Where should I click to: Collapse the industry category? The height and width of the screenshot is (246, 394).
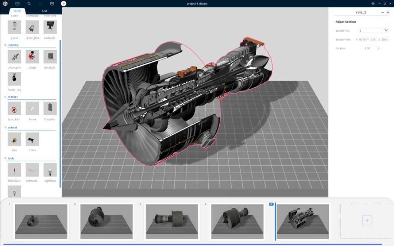point(5,45)
